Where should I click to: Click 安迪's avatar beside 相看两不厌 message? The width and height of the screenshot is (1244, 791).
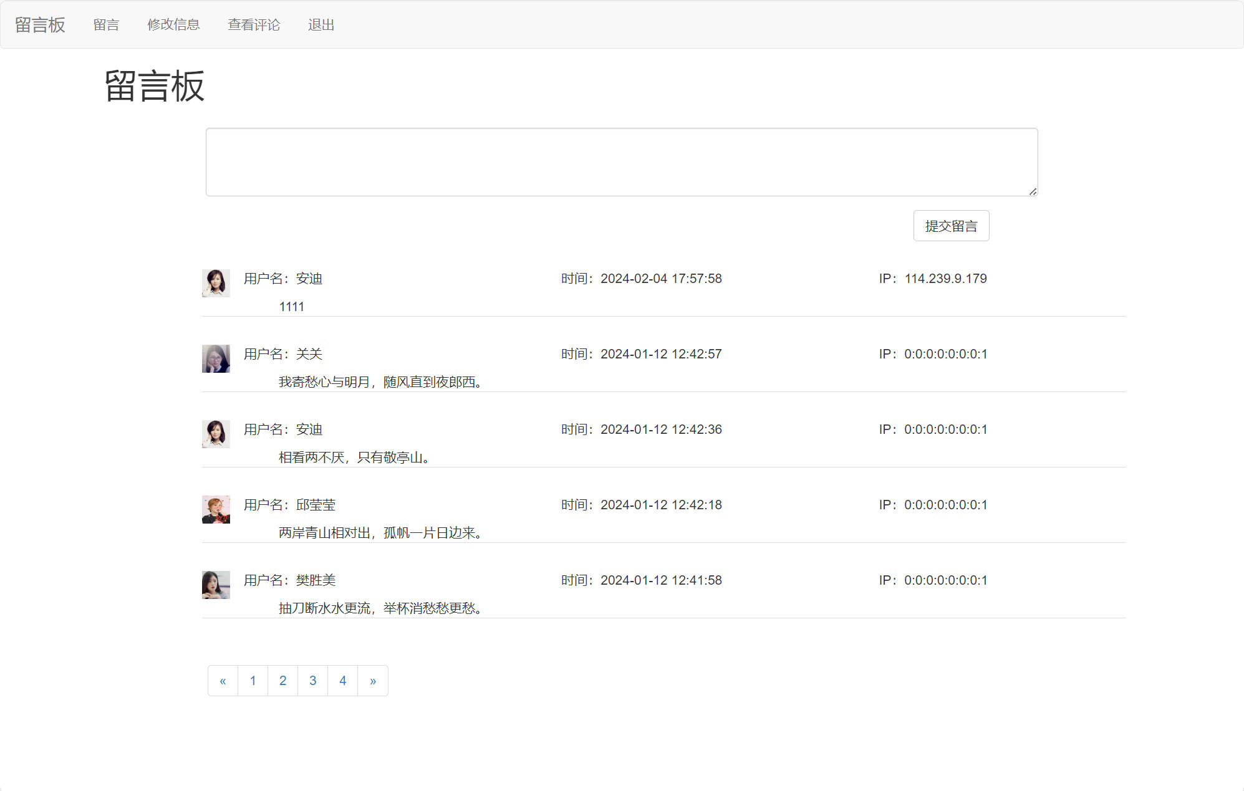(x=216, y=434)
